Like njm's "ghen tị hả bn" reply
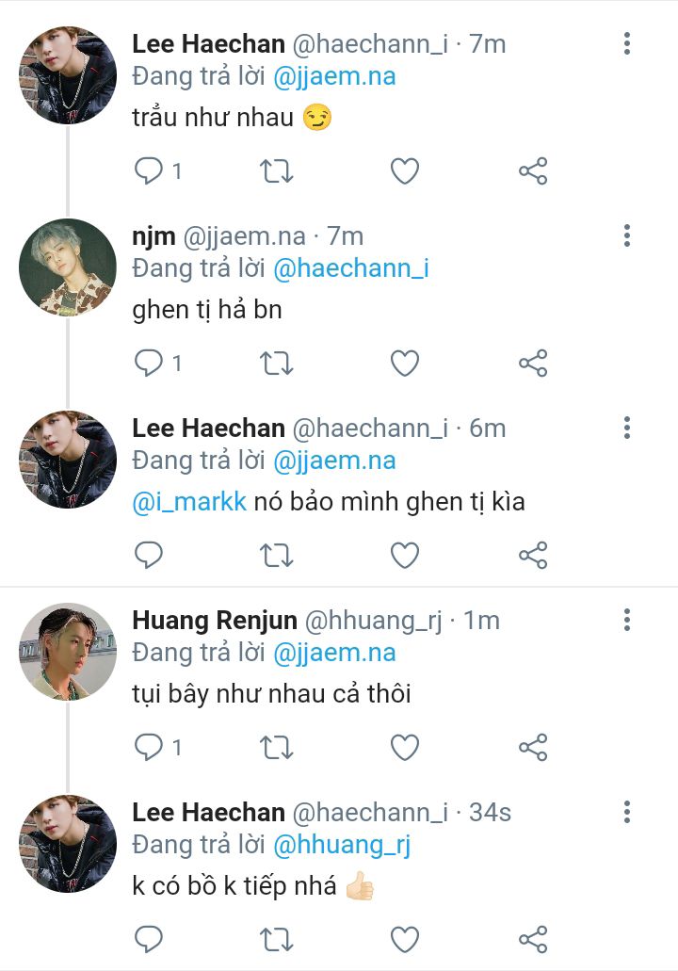 [405, 363]
